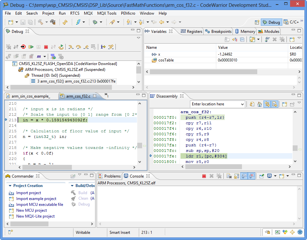Click the Step Over icon
Screen dimensions: 307x240
(78, 47)
